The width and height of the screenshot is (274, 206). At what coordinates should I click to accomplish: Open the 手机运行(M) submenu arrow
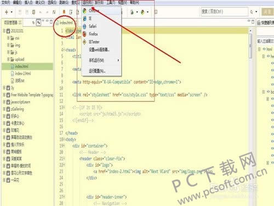118,60
